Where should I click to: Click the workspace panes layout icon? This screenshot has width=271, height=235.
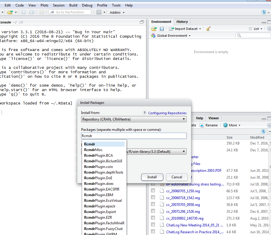(99, 12)
